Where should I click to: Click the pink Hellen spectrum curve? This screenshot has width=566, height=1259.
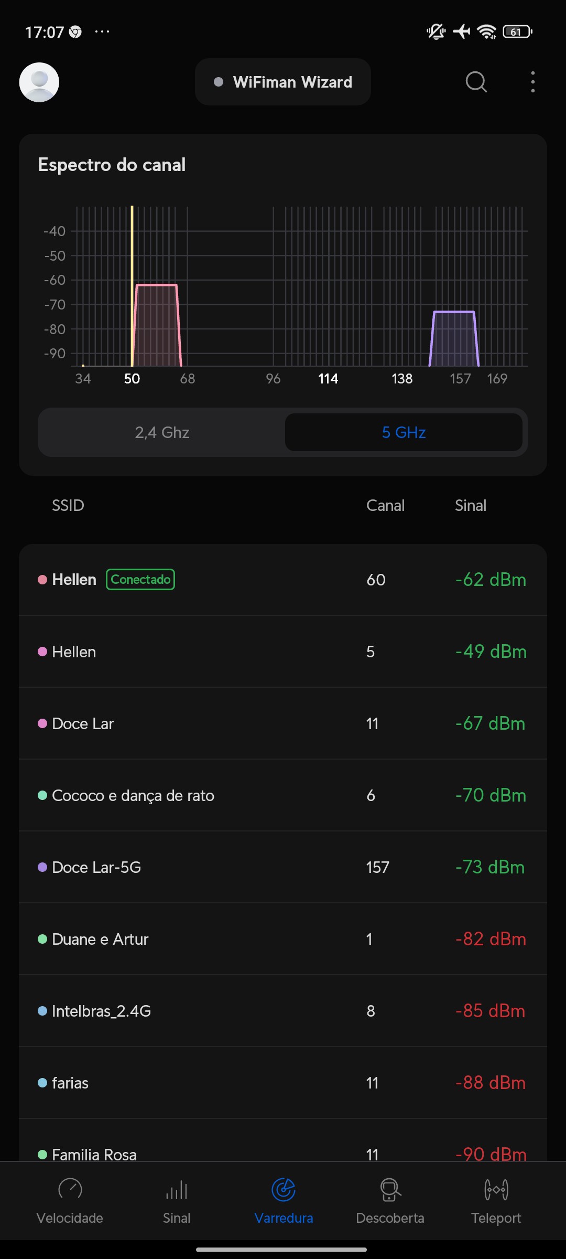(x=157, y=325)
